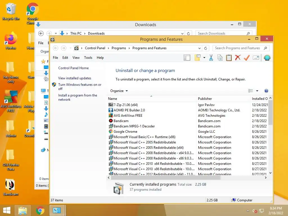Screen dimensions: 288x216
Task: Click the Programs and Features search magnifier
Action: [265, 48]
